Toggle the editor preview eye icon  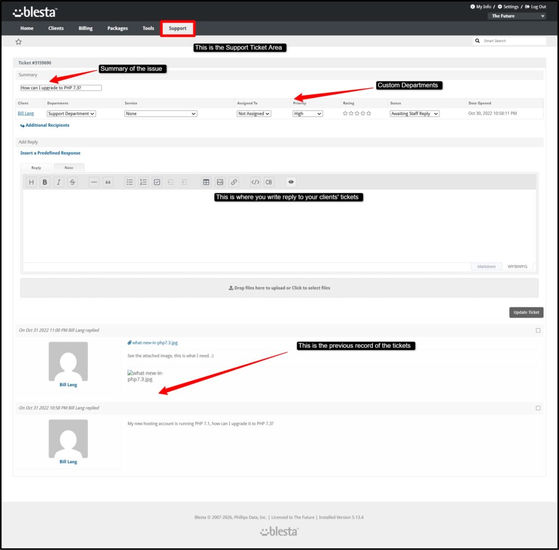point(291,182)
